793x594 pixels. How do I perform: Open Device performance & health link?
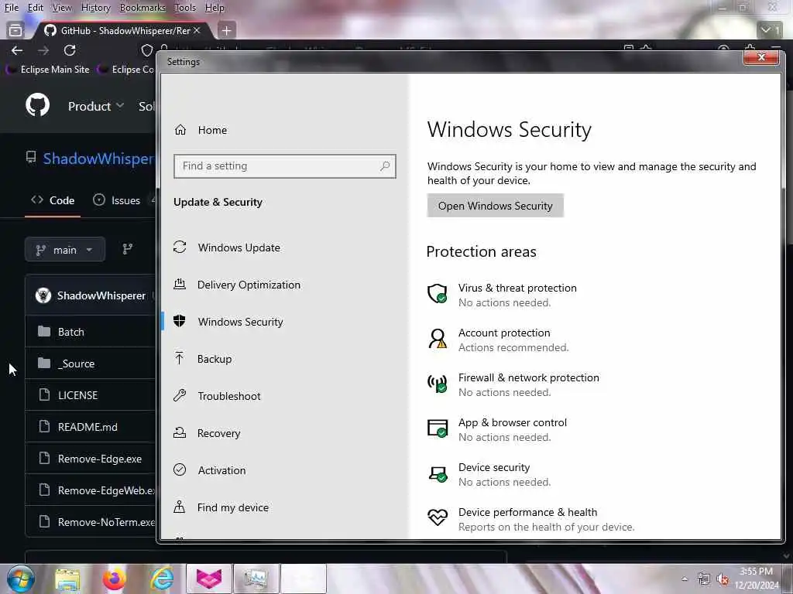coord(527,512)
